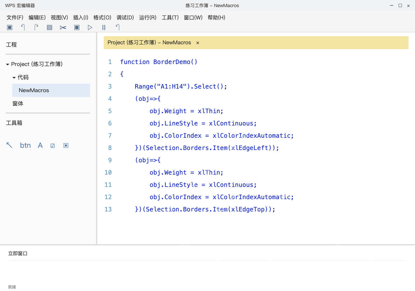Pick the checkbox control in 工具箱
415x291 pixels.
pyautogui.click(x=53, y=145)
